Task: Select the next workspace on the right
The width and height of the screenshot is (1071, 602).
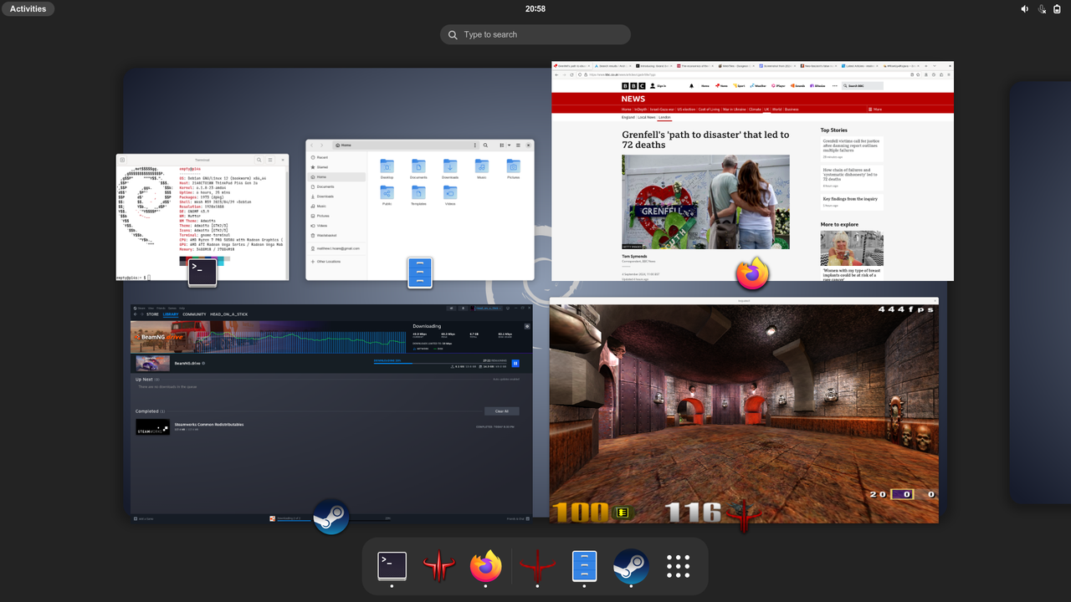Action: click(x=1040, y=293)
